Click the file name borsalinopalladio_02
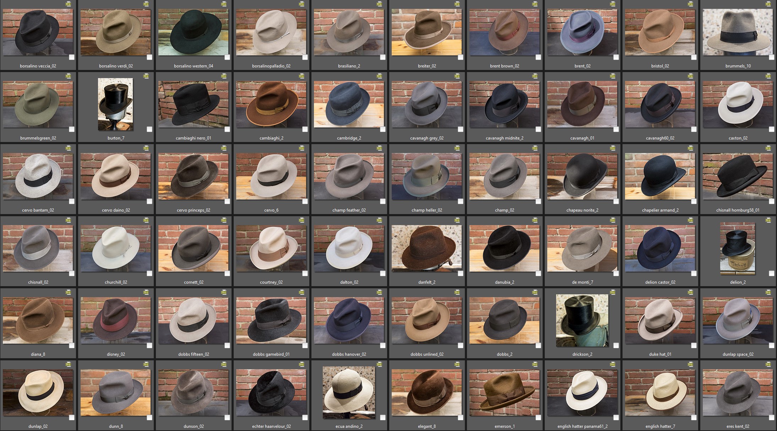Image resolution: width=777 pixels, height=431 pixels. coord(271,66)
